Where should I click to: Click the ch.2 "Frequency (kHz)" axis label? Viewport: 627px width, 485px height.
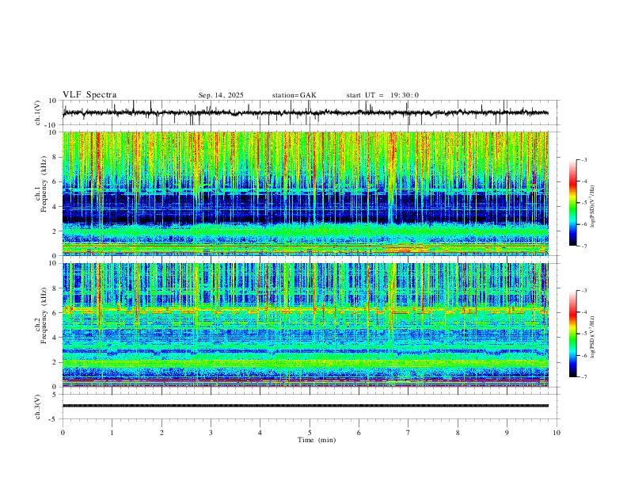pos(44,315)
